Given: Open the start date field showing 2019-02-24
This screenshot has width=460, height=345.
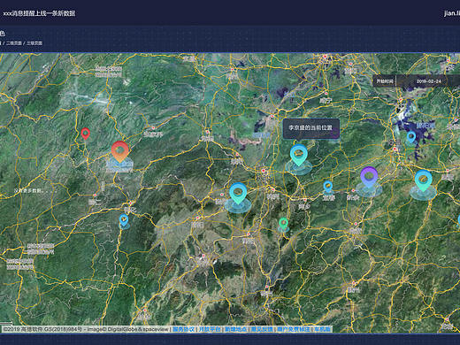Looking at the screenshot, I should point(428,81).
